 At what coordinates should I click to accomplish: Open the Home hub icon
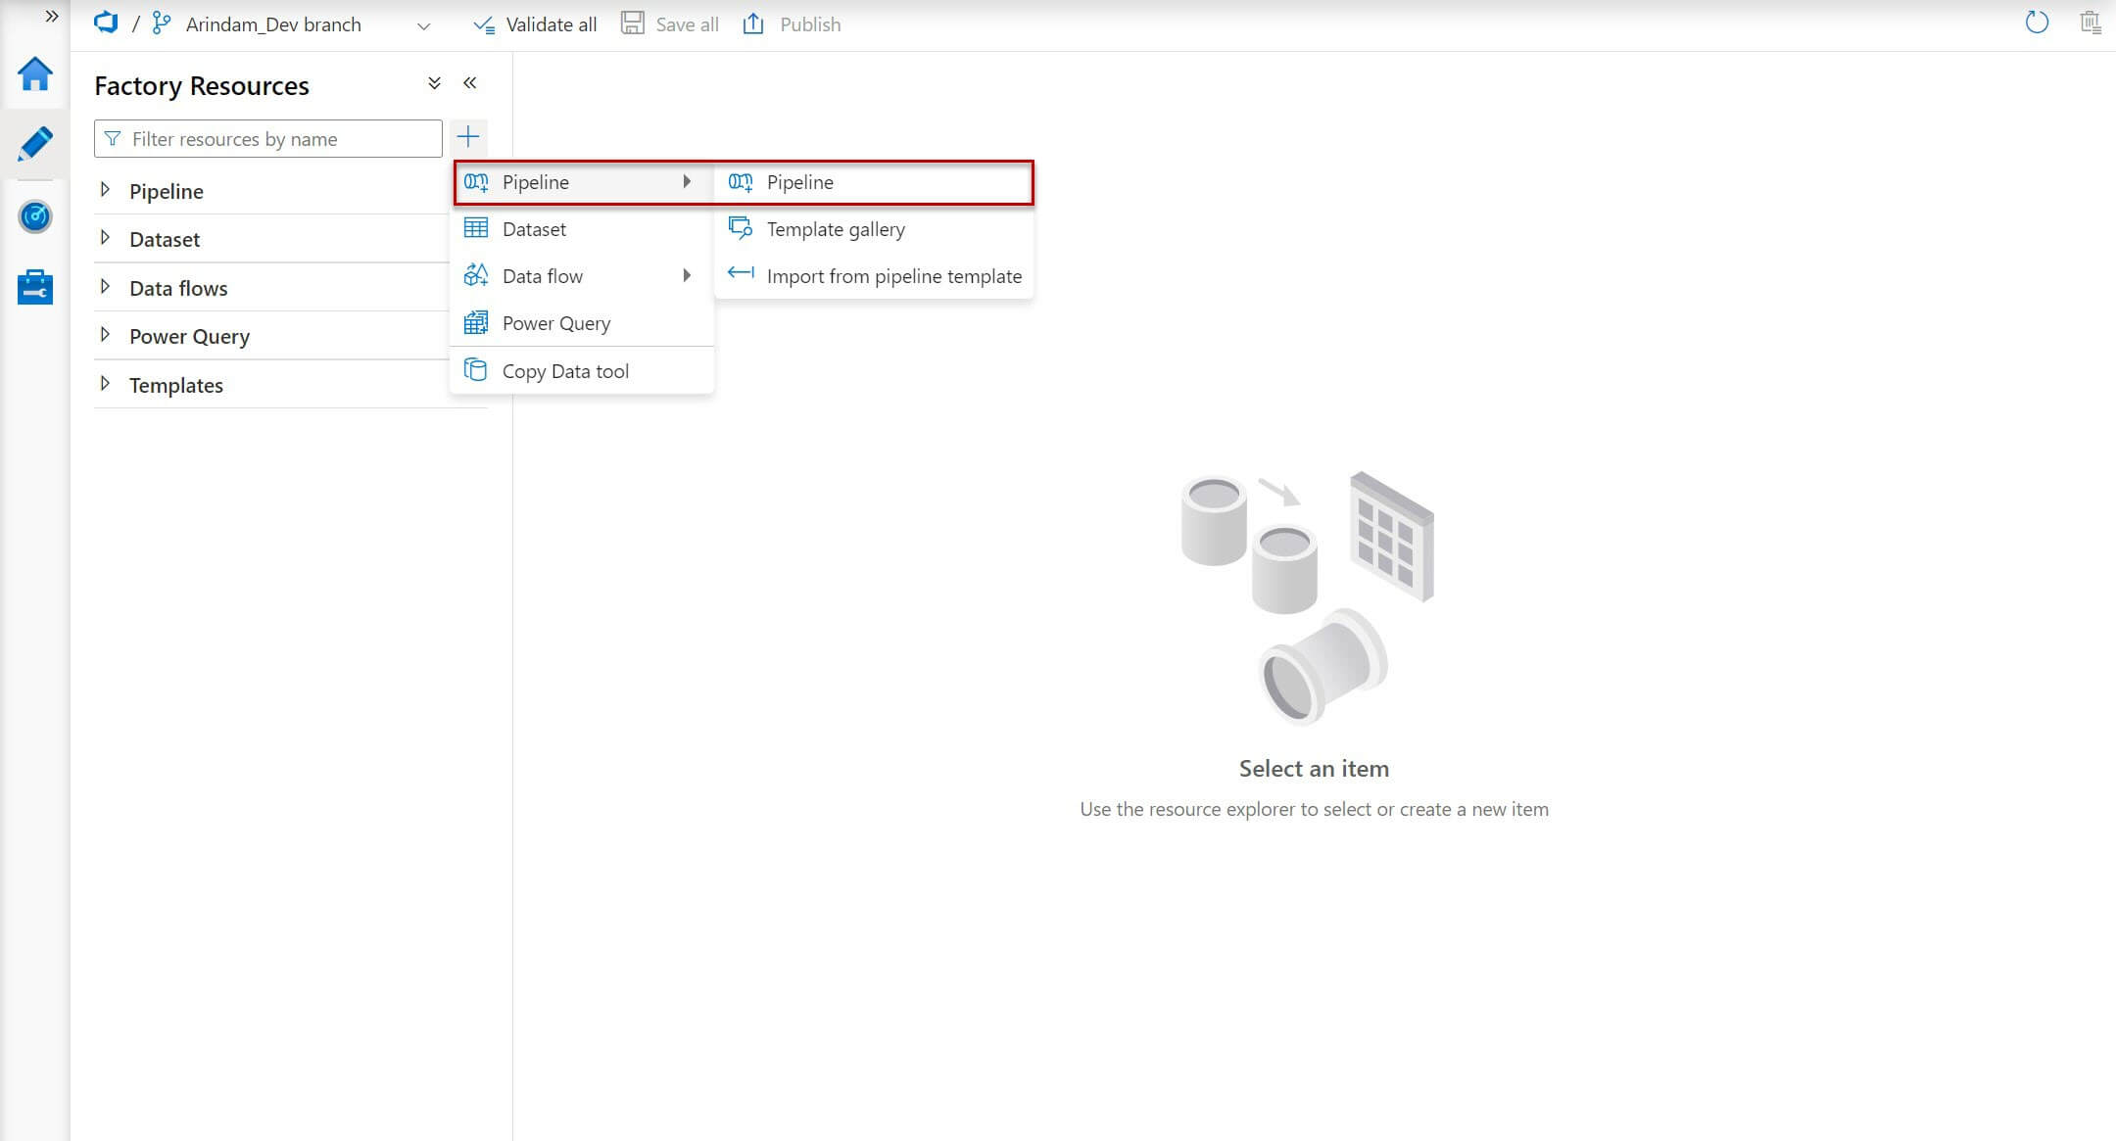(35, 74)
